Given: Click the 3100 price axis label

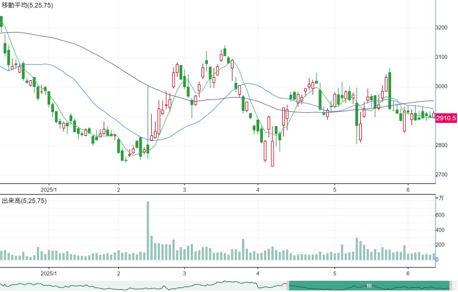Looking at the screenshot, I should pos(441,57).
